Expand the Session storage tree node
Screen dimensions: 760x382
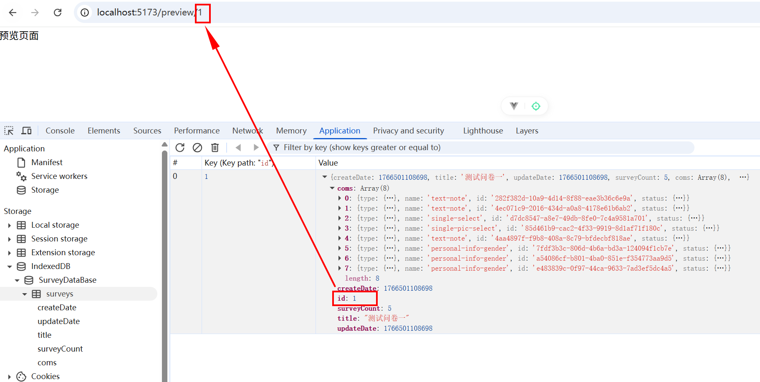(9, 239)
